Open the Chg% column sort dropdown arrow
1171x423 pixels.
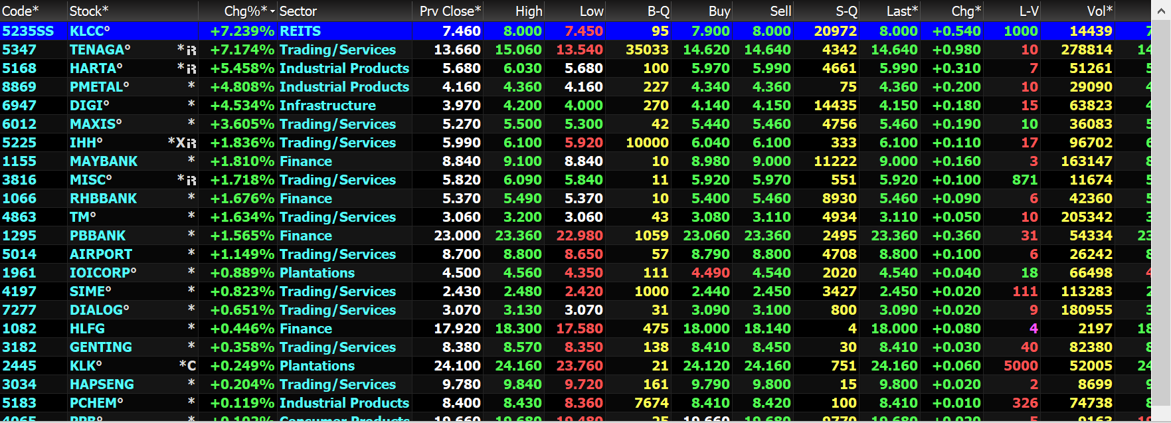272,11
